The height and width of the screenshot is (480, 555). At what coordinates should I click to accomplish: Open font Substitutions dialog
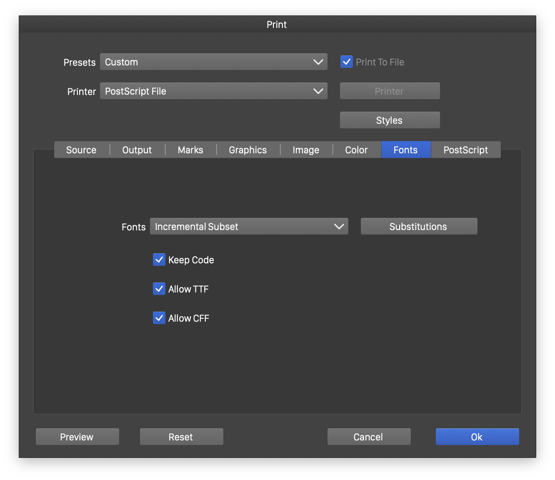coord(419,227)
